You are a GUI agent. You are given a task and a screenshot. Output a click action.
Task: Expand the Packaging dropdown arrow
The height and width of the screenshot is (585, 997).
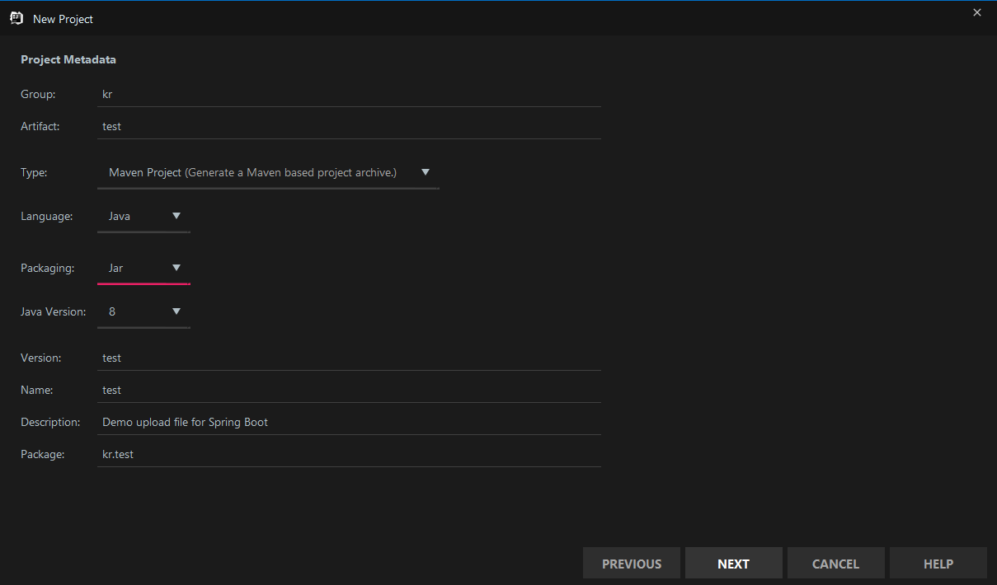[176, 268]
